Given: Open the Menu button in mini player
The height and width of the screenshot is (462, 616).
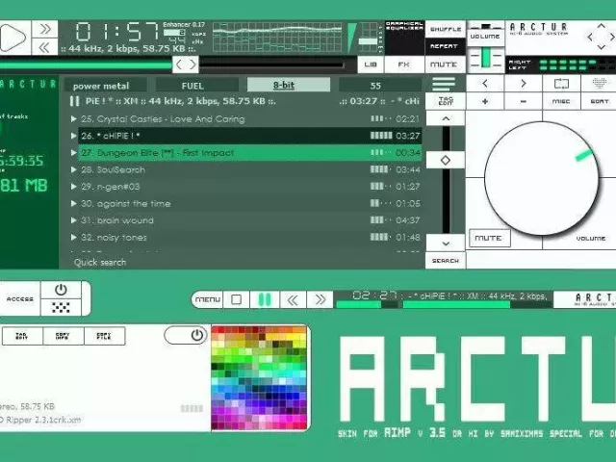Looking at the screenshot, I should [x=208, y=299].
